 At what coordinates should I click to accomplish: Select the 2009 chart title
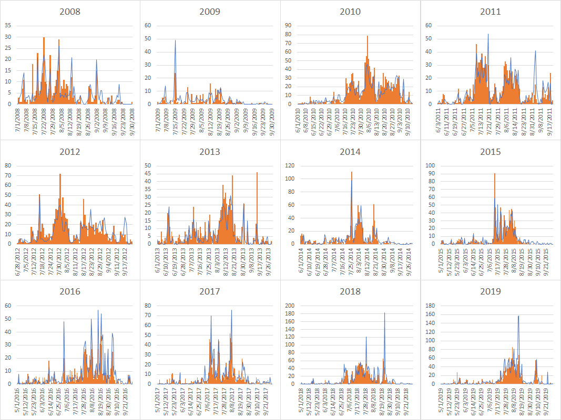[x=210, y=12]
